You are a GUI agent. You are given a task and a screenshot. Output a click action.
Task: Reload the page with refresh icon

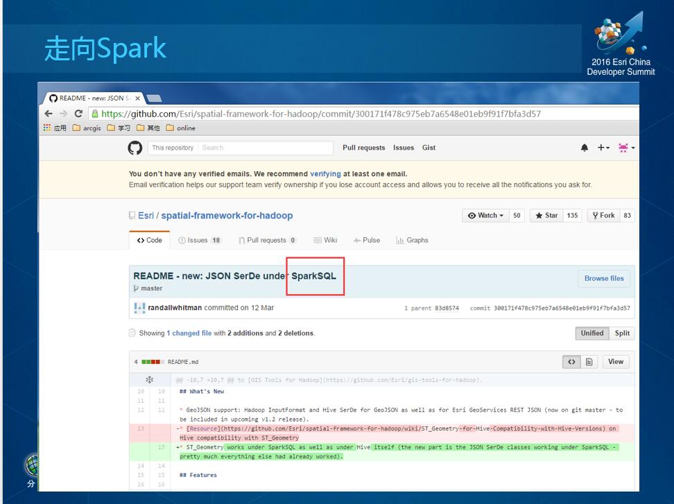coord(78,114)
